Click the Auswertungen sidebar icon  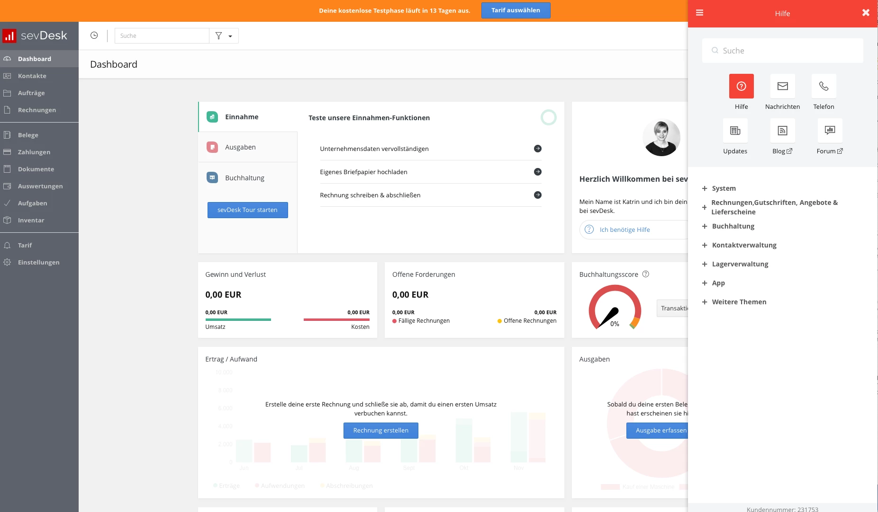[x=7, y=186]
